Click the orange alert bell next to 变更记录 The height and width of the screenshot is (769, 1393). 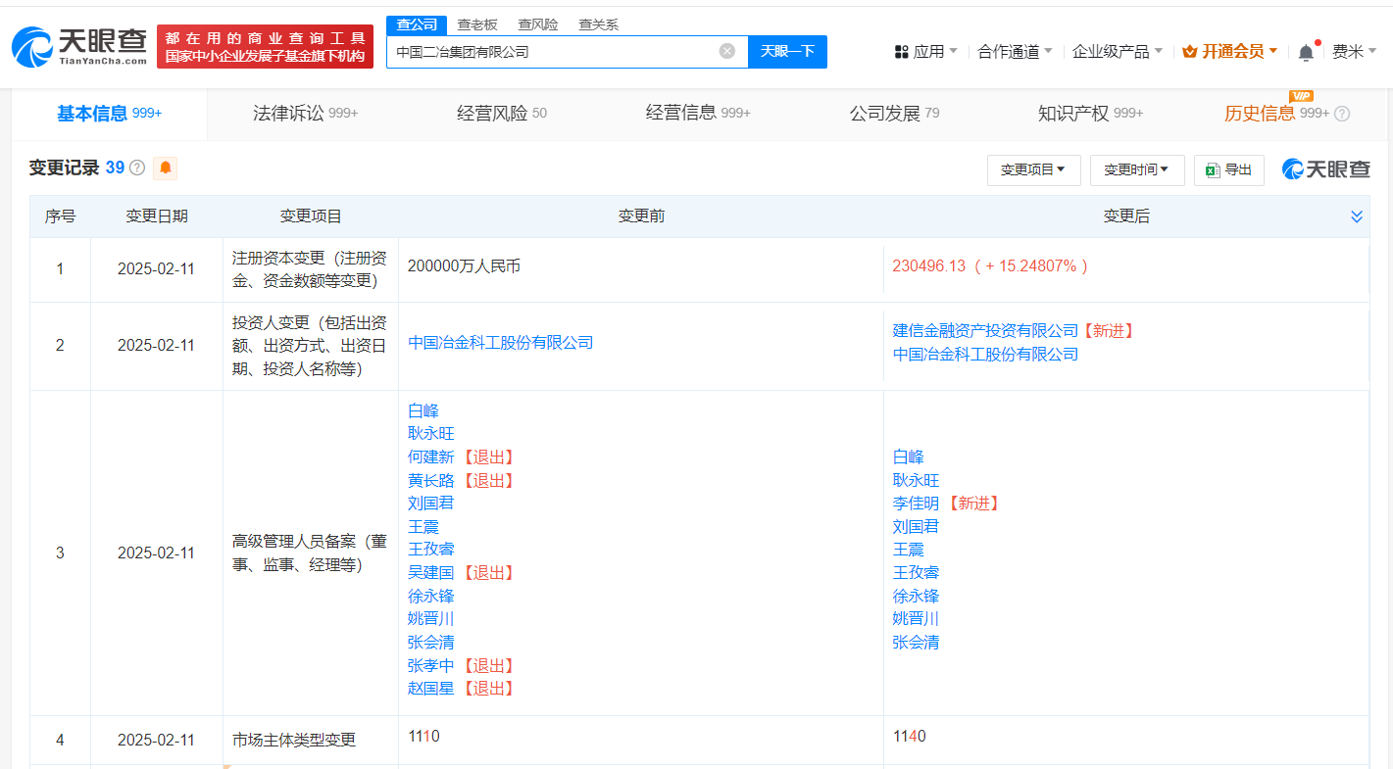coord(166,168)
